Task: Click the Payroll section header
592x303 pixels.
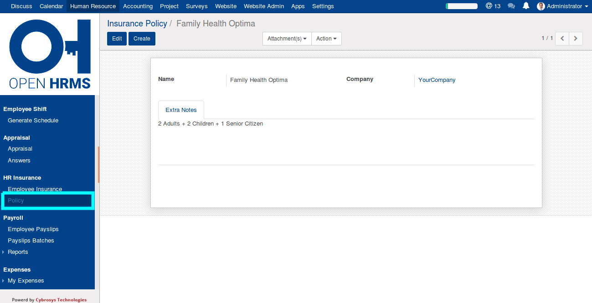Action: [x=13, y=218]
